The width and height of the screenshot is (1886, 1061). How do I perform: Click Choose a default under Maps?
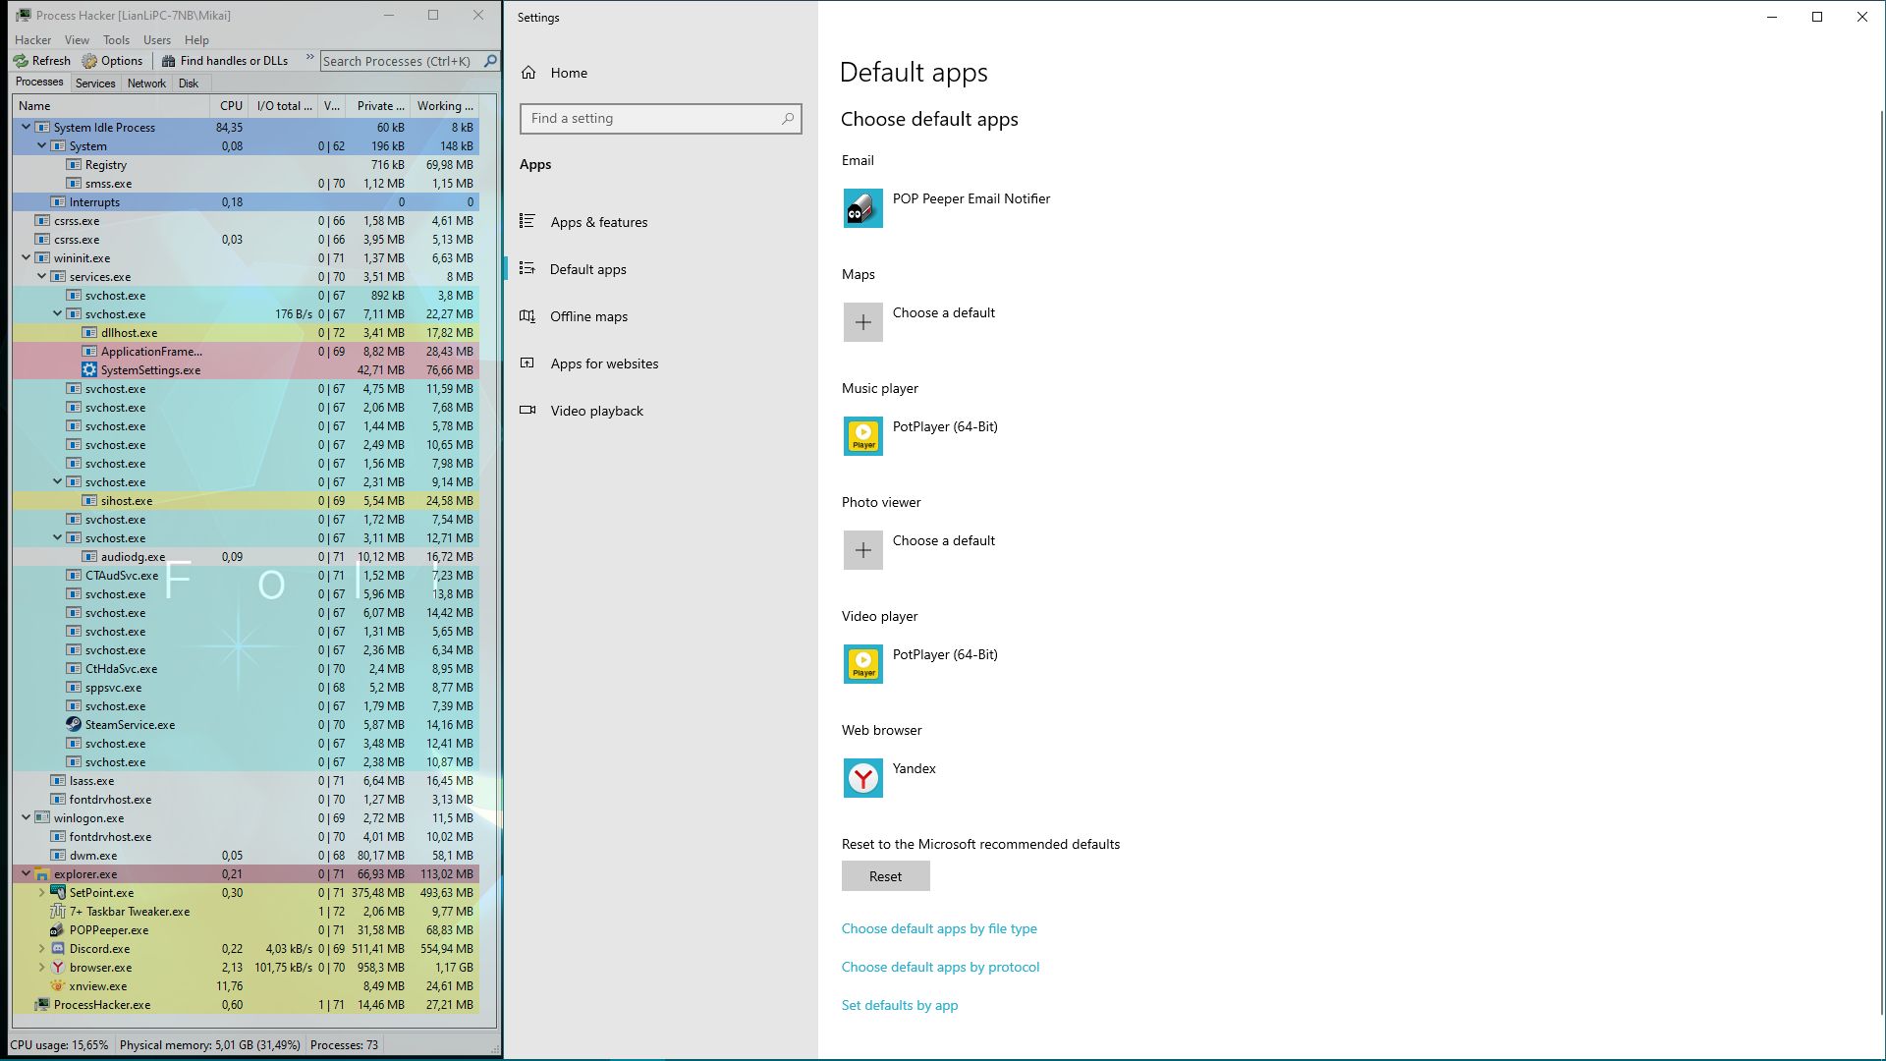tap(943, 312)
